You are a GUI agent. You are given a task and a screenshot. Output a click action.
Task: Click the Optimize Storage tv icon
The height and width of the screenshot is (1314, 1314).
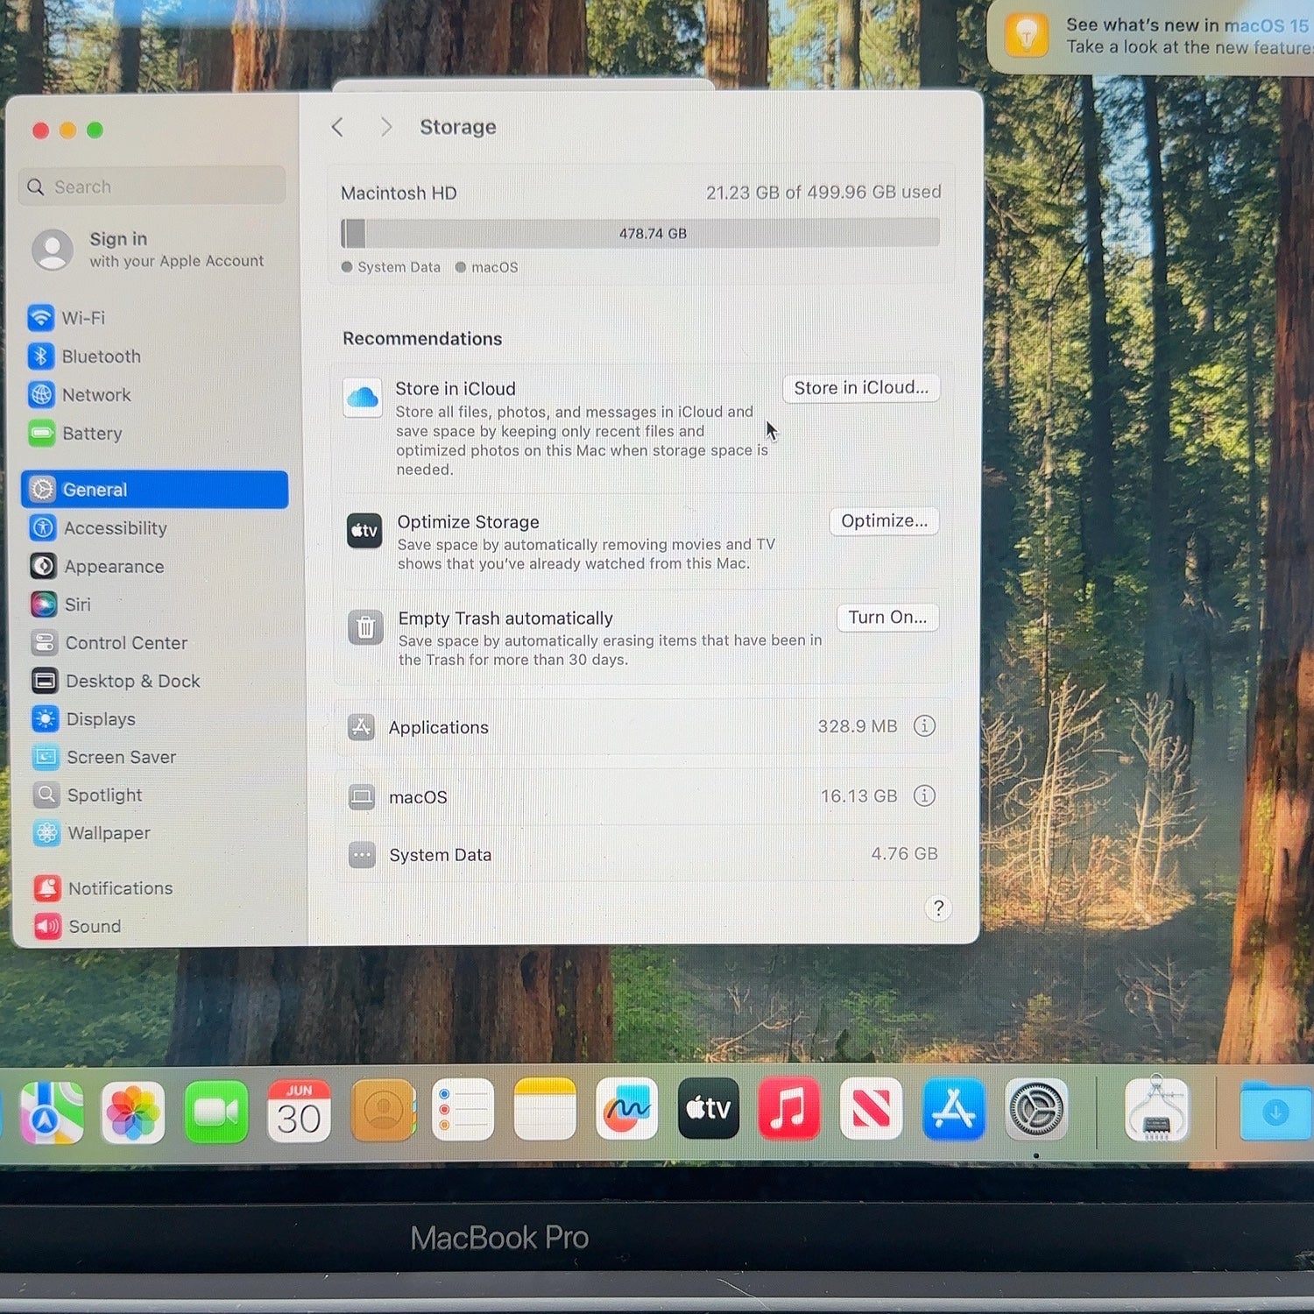click(x=364, y=531)
